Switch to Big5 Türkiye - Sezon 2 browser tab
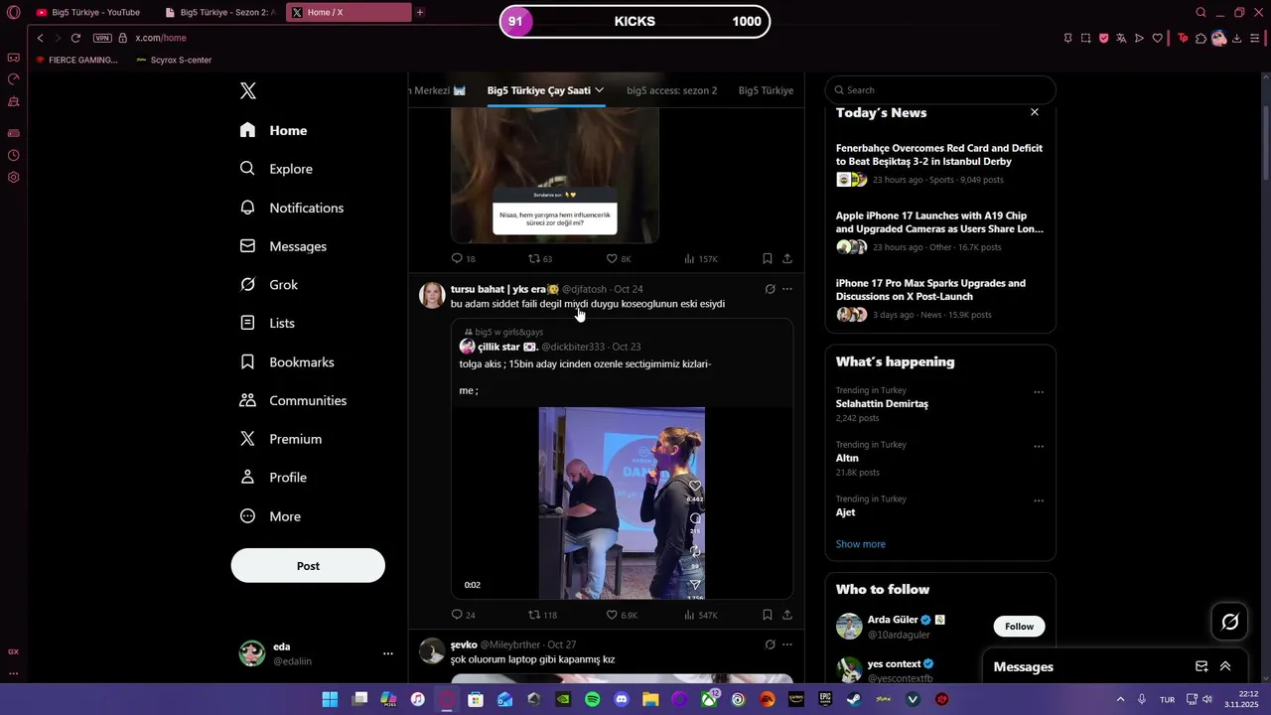The height and width of the screenshot is (715, 1271). click(220, 12)
